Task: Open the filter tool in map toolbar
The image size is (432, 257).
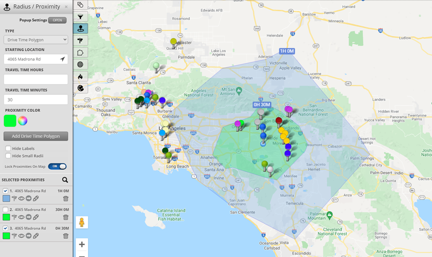Action: (x=80, y=17)
